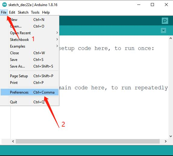Open the Tools menu
Viewport: 173px width, 156px height.
[35, 12]
